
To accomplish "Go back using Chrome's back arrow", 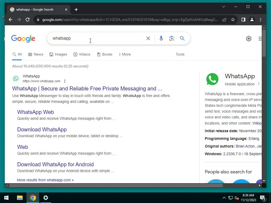I will click(11, 20).
